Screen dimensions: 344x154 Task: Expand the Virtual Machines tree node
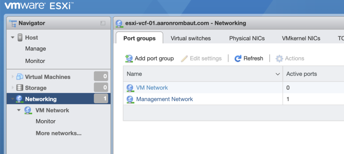pyautogui.click(x=13, y=77)
